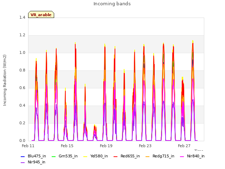
Task: Click the 0.8 y-axis tick label
Action: pyautogui.click(x=22, y=70)
